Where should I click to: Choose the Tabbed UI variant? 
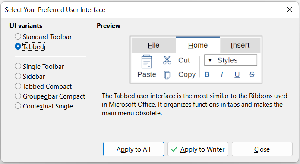[30, 47]
